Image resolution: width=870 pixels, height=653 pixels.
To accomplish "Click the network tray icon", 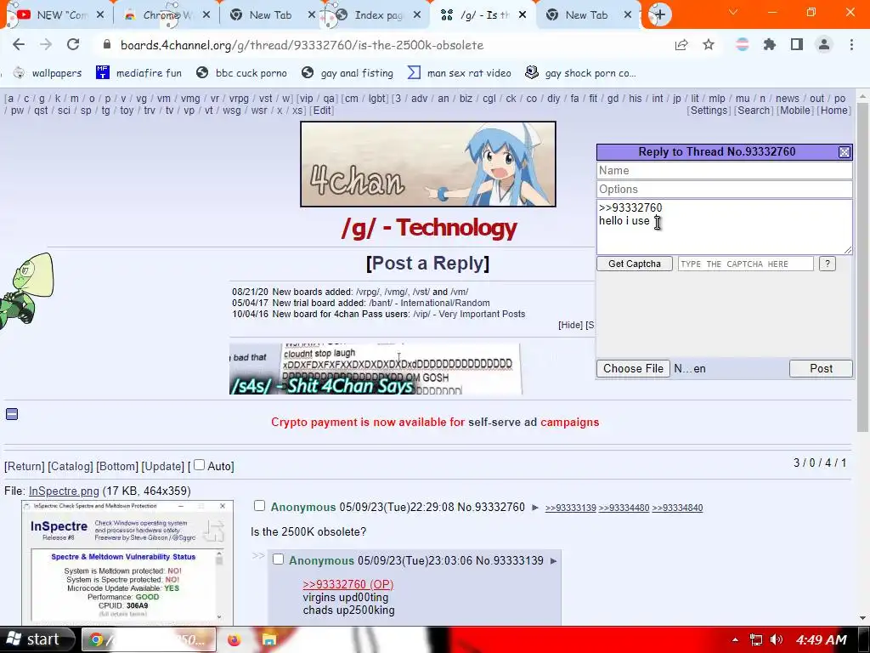I will click(x=755, y=640).
